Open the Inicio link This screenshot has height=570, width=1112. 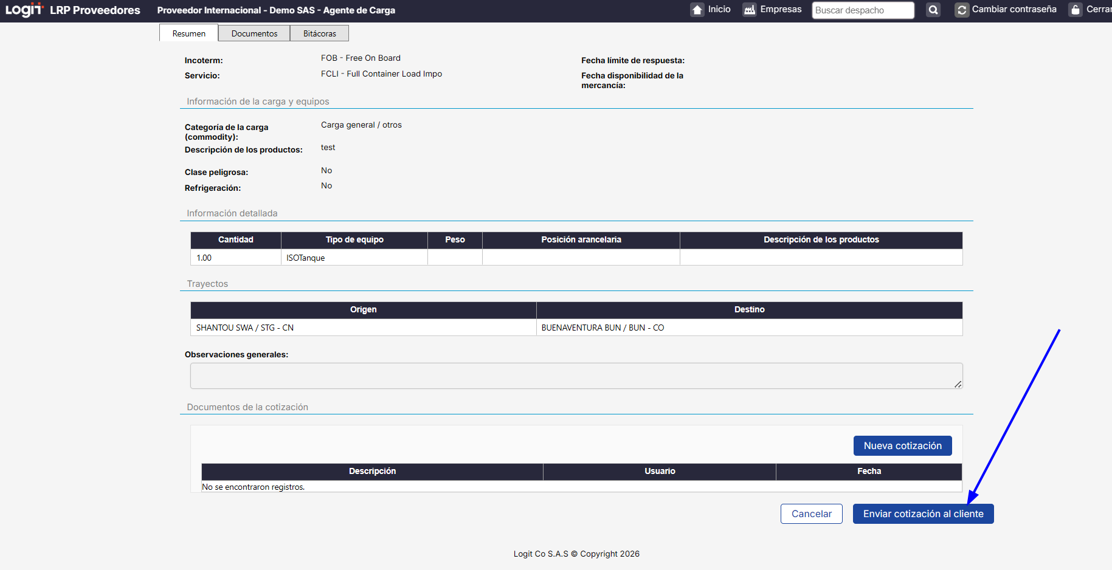[719, 9]
